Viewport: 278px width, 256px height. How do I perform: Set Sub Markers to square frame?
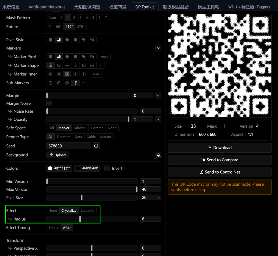tap(50, 83)
